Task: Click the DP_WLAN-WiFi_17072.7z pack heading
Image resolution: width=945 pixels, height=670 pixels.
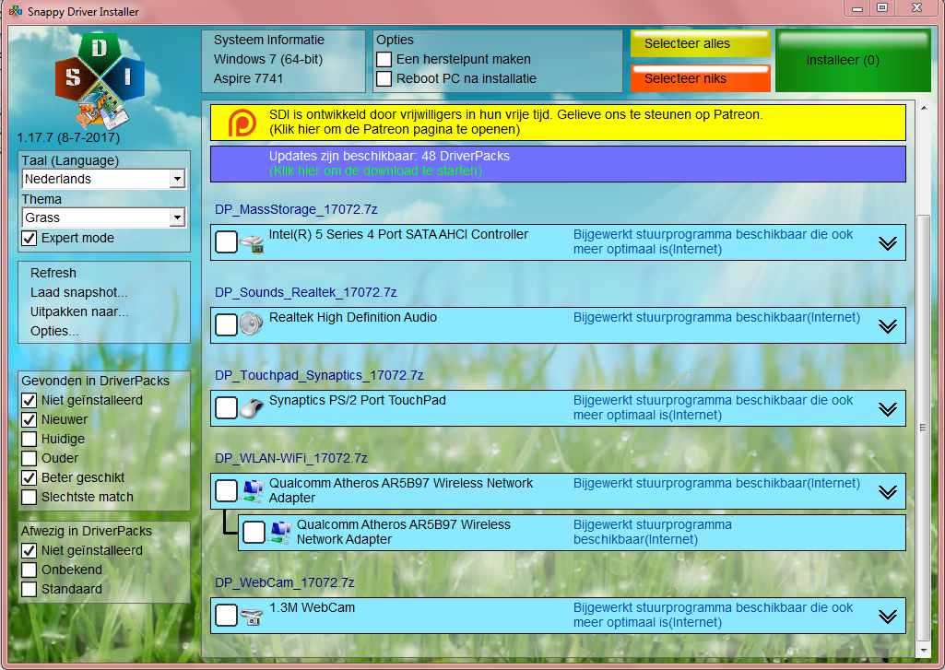Action: (291, 458)
